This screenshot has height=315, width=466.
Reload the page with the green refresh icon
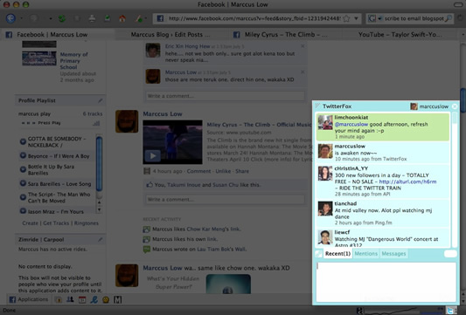coord(62,18)
